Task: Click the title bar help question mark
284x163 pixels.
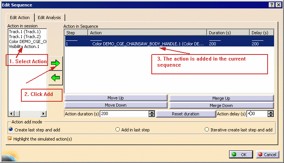Action: point(272,4)
